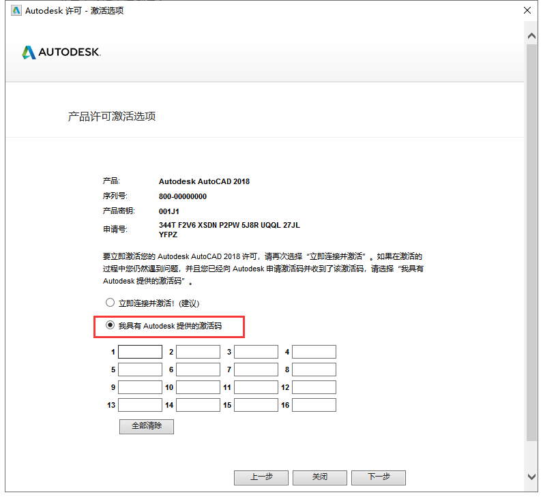
Task: Click activation code field 8
Action: pyautogui.click(x=314, y=370)
